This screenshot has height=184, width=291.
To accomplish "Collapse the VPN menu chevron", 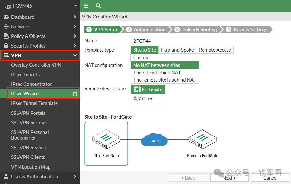I will click(75, 55).
